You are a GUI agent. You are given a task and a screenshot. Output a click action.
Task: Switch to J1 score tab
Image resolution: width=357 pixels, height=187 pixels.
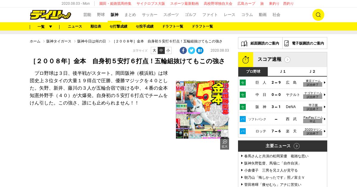pos(283,72)
